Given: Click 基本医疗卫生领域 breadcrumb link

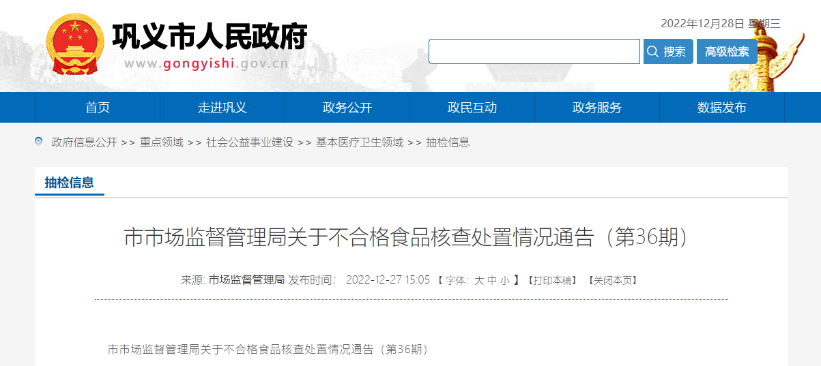Looking at the screenshot, I should (360, 142).
